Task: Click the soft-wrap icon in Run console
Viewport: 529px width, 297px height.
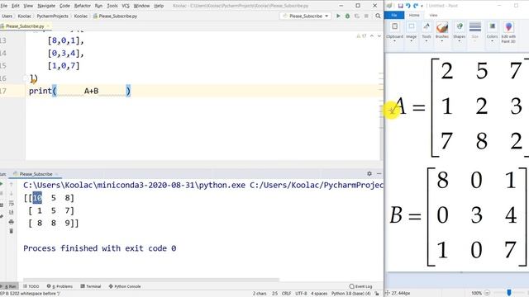Action: [11, 203]
